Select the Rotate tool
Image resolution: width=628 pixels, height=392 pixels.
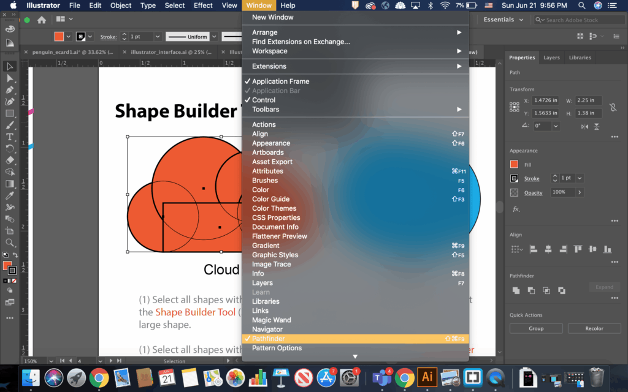point(10,148)
